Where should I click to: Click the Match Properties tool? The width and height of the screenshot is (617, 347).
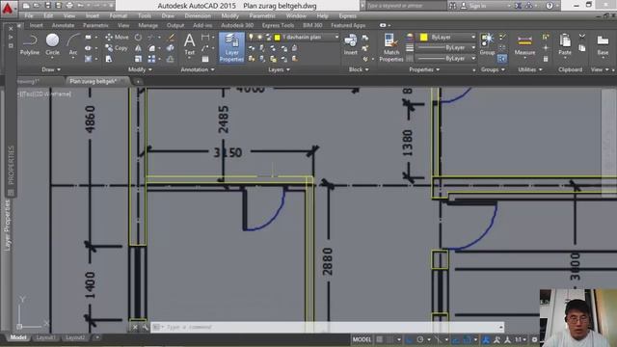(391, 47)
